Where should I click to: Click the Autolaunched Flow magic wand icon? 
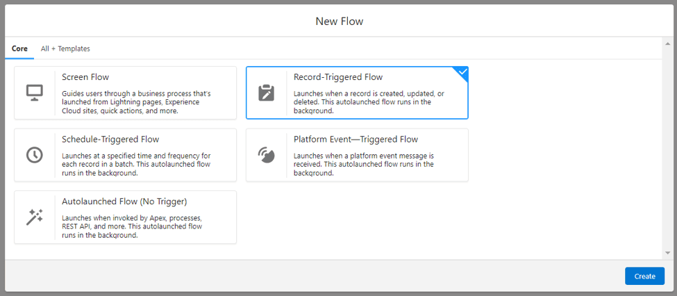click(35, 217)
